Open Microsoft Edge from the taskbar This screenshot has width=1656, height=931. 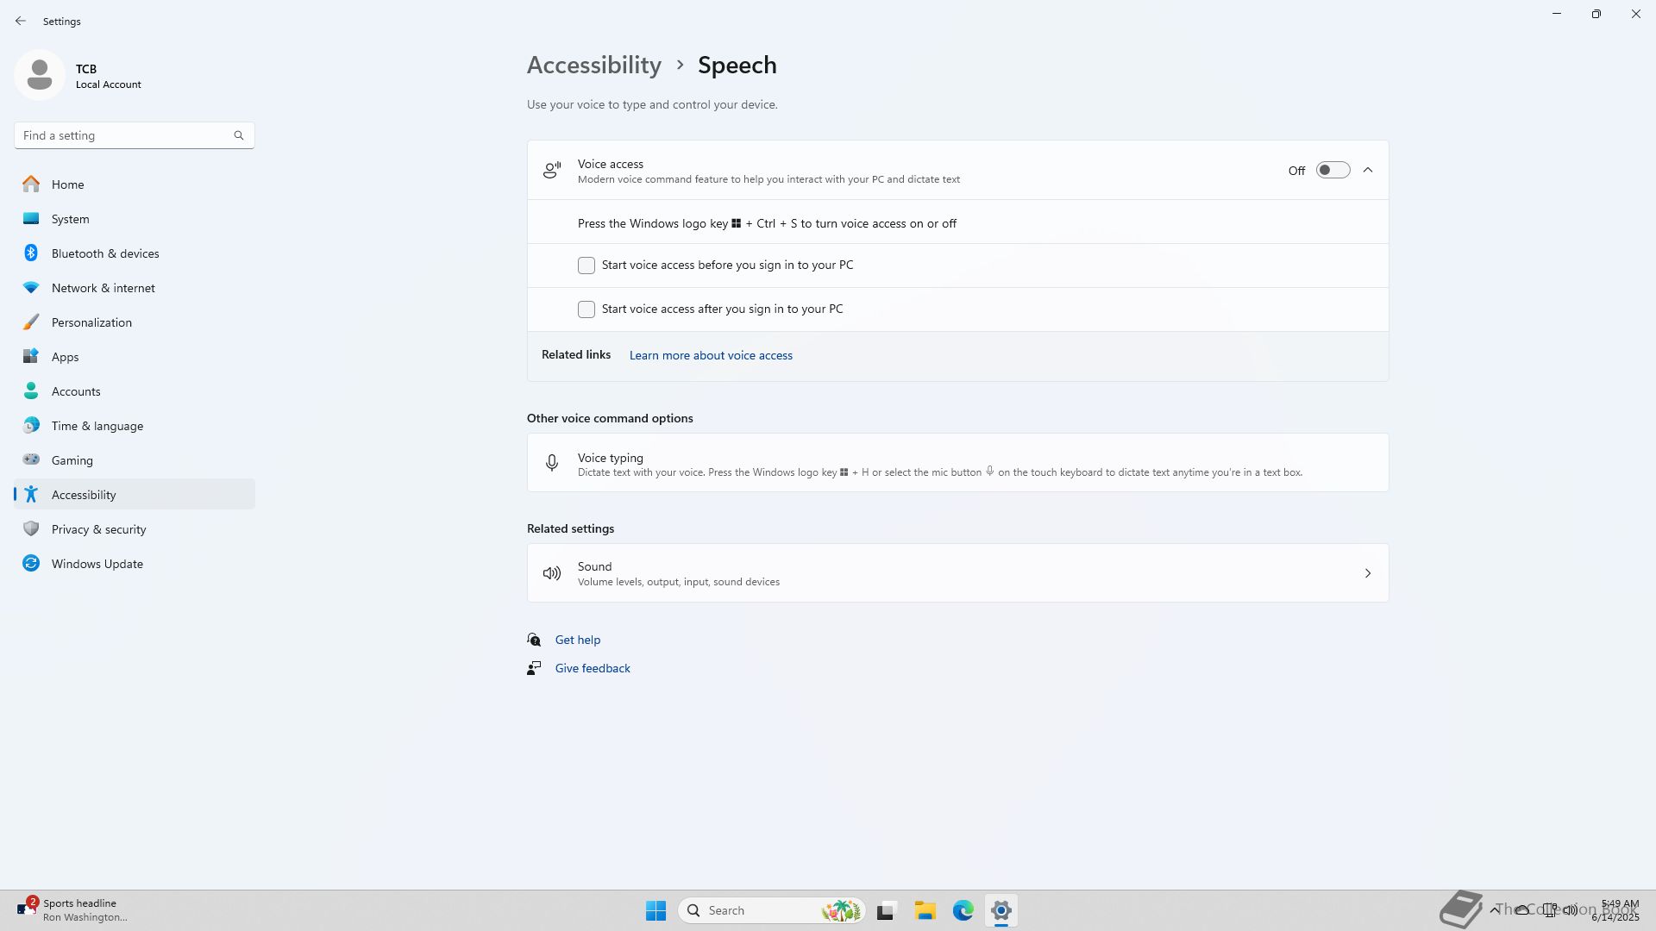(963, 910)
